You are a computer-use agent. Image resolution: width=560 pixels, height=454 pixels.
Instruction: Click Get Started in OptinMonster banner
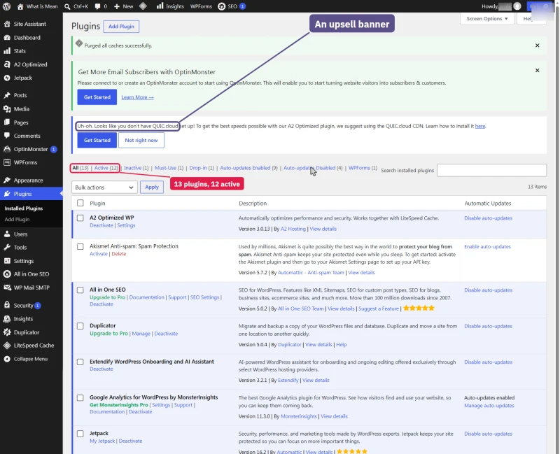point(97,97)
